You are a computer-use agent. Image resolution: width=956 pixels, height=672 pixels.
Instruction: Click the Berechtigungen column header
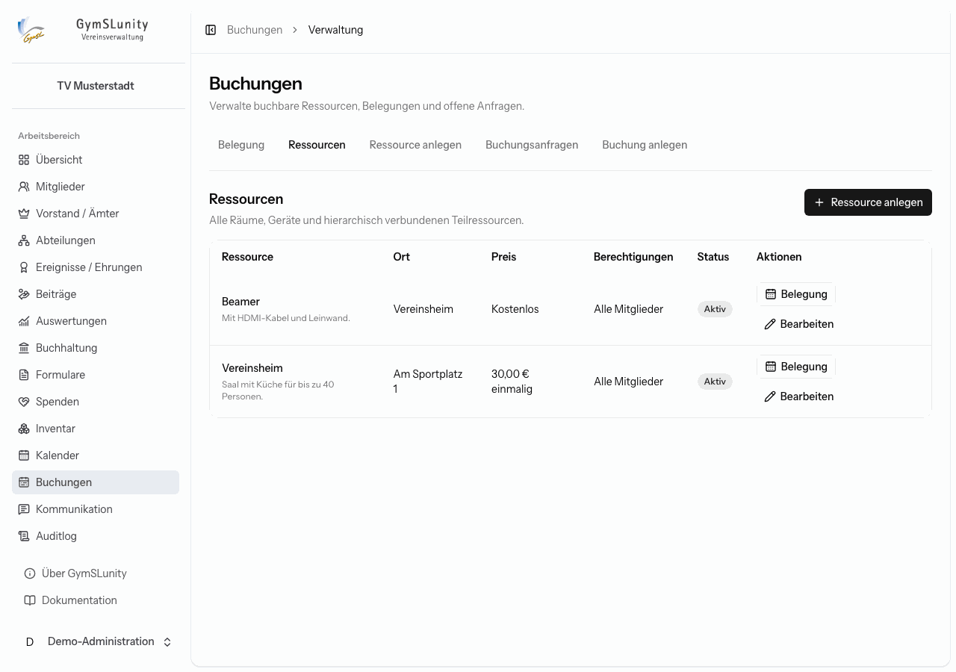point(633,257)
